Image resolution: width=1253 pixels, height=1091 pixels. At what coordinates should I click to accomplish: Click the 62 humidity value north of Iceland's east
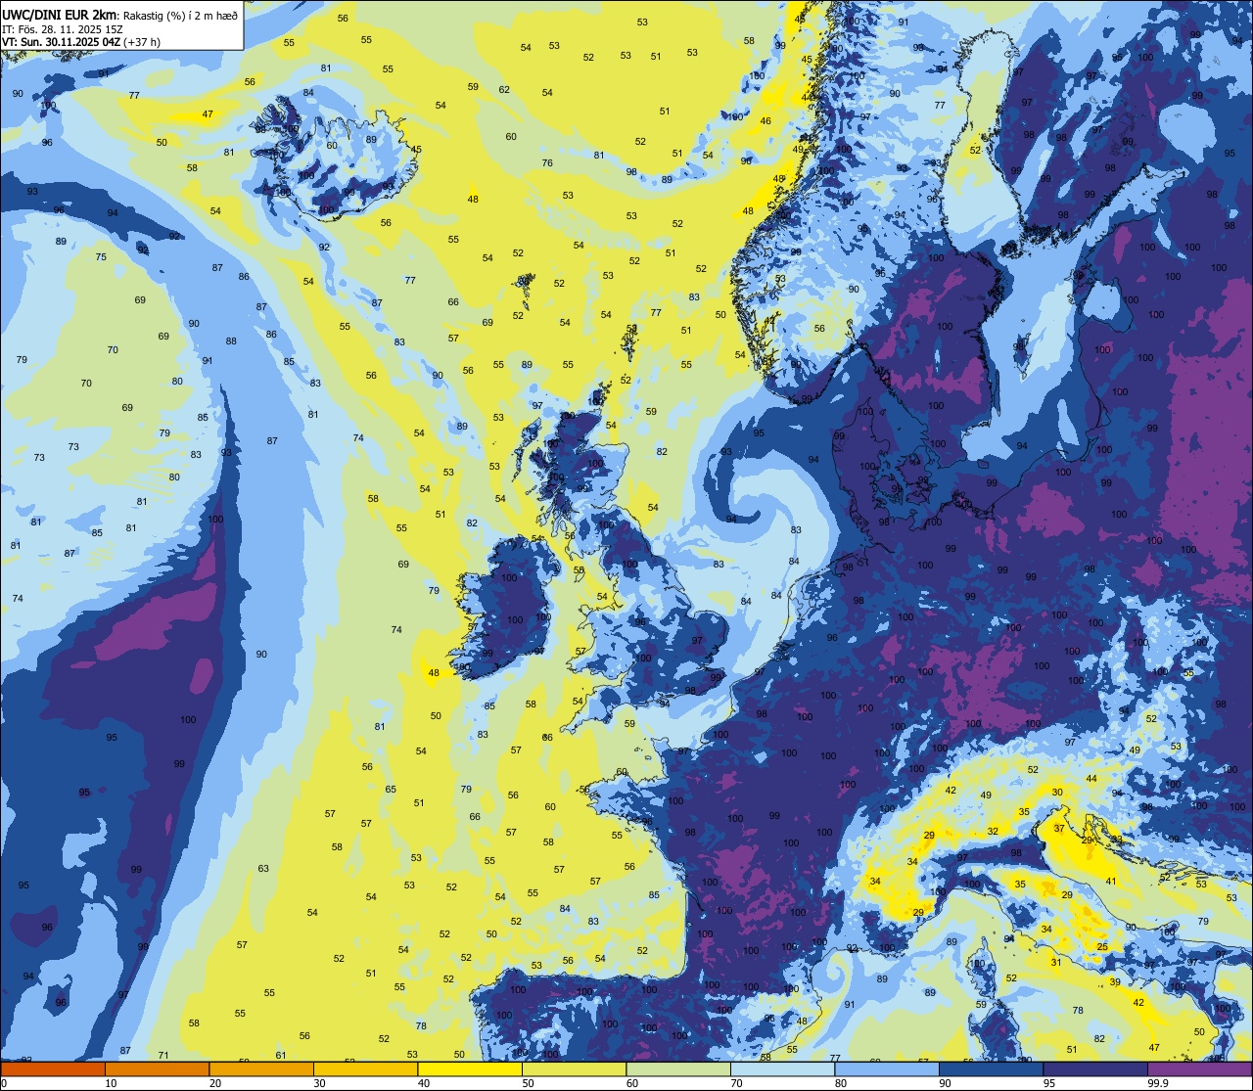click(504, 90)
